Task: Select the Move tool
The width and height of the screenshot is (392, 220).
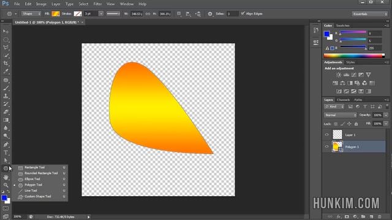Action: coord(6,31)
